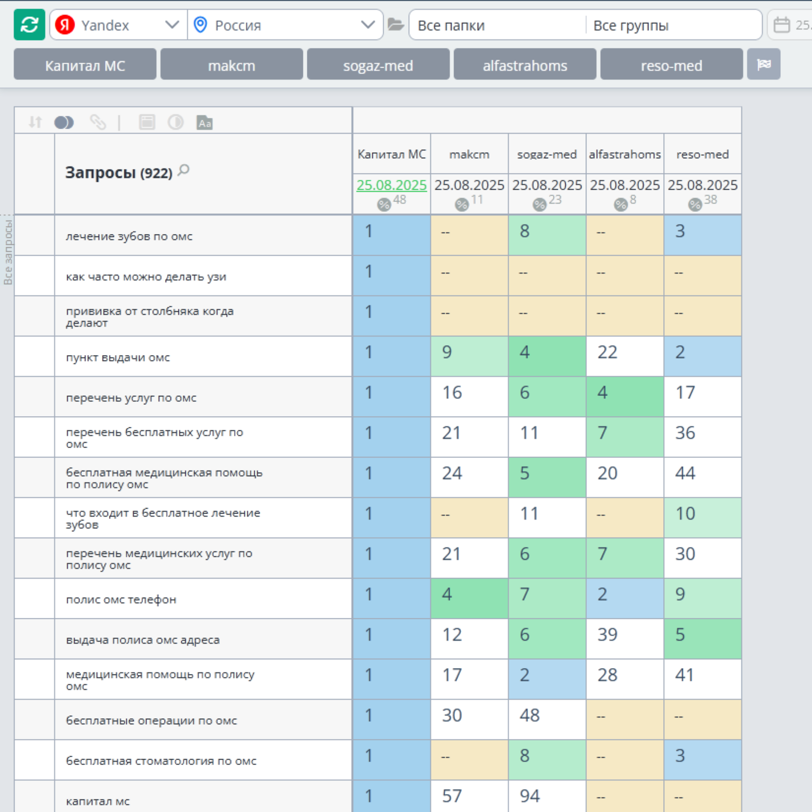Toggle percent visibility badge under reso-med column

coord(695,205)
